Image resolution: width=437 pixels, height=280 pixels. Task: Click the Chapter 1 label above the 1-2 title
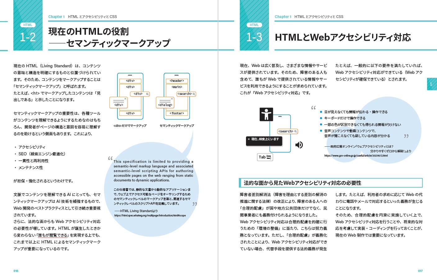pyautogui.click(x=57, y=17)
